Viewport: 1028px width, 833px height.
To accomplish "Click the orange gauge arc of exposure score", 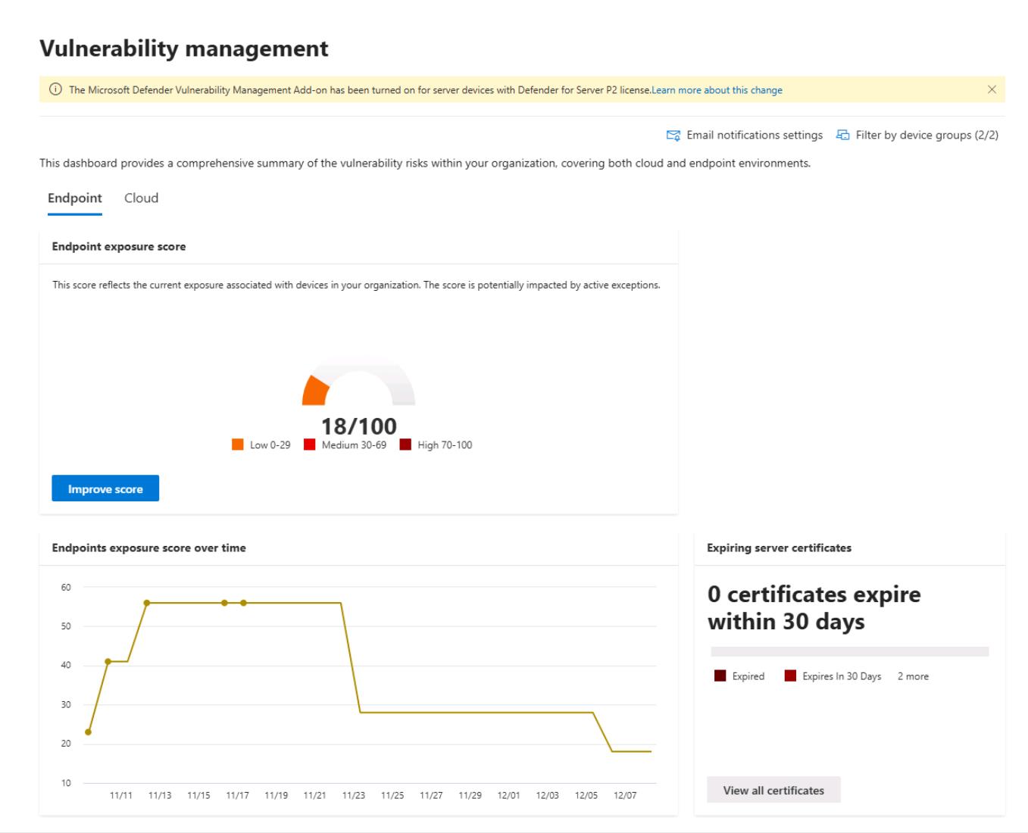I will click(315, 392).
